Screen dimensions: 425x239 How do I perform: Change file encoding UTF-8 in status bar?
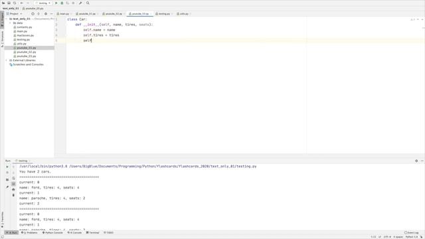tap(387, 237)
